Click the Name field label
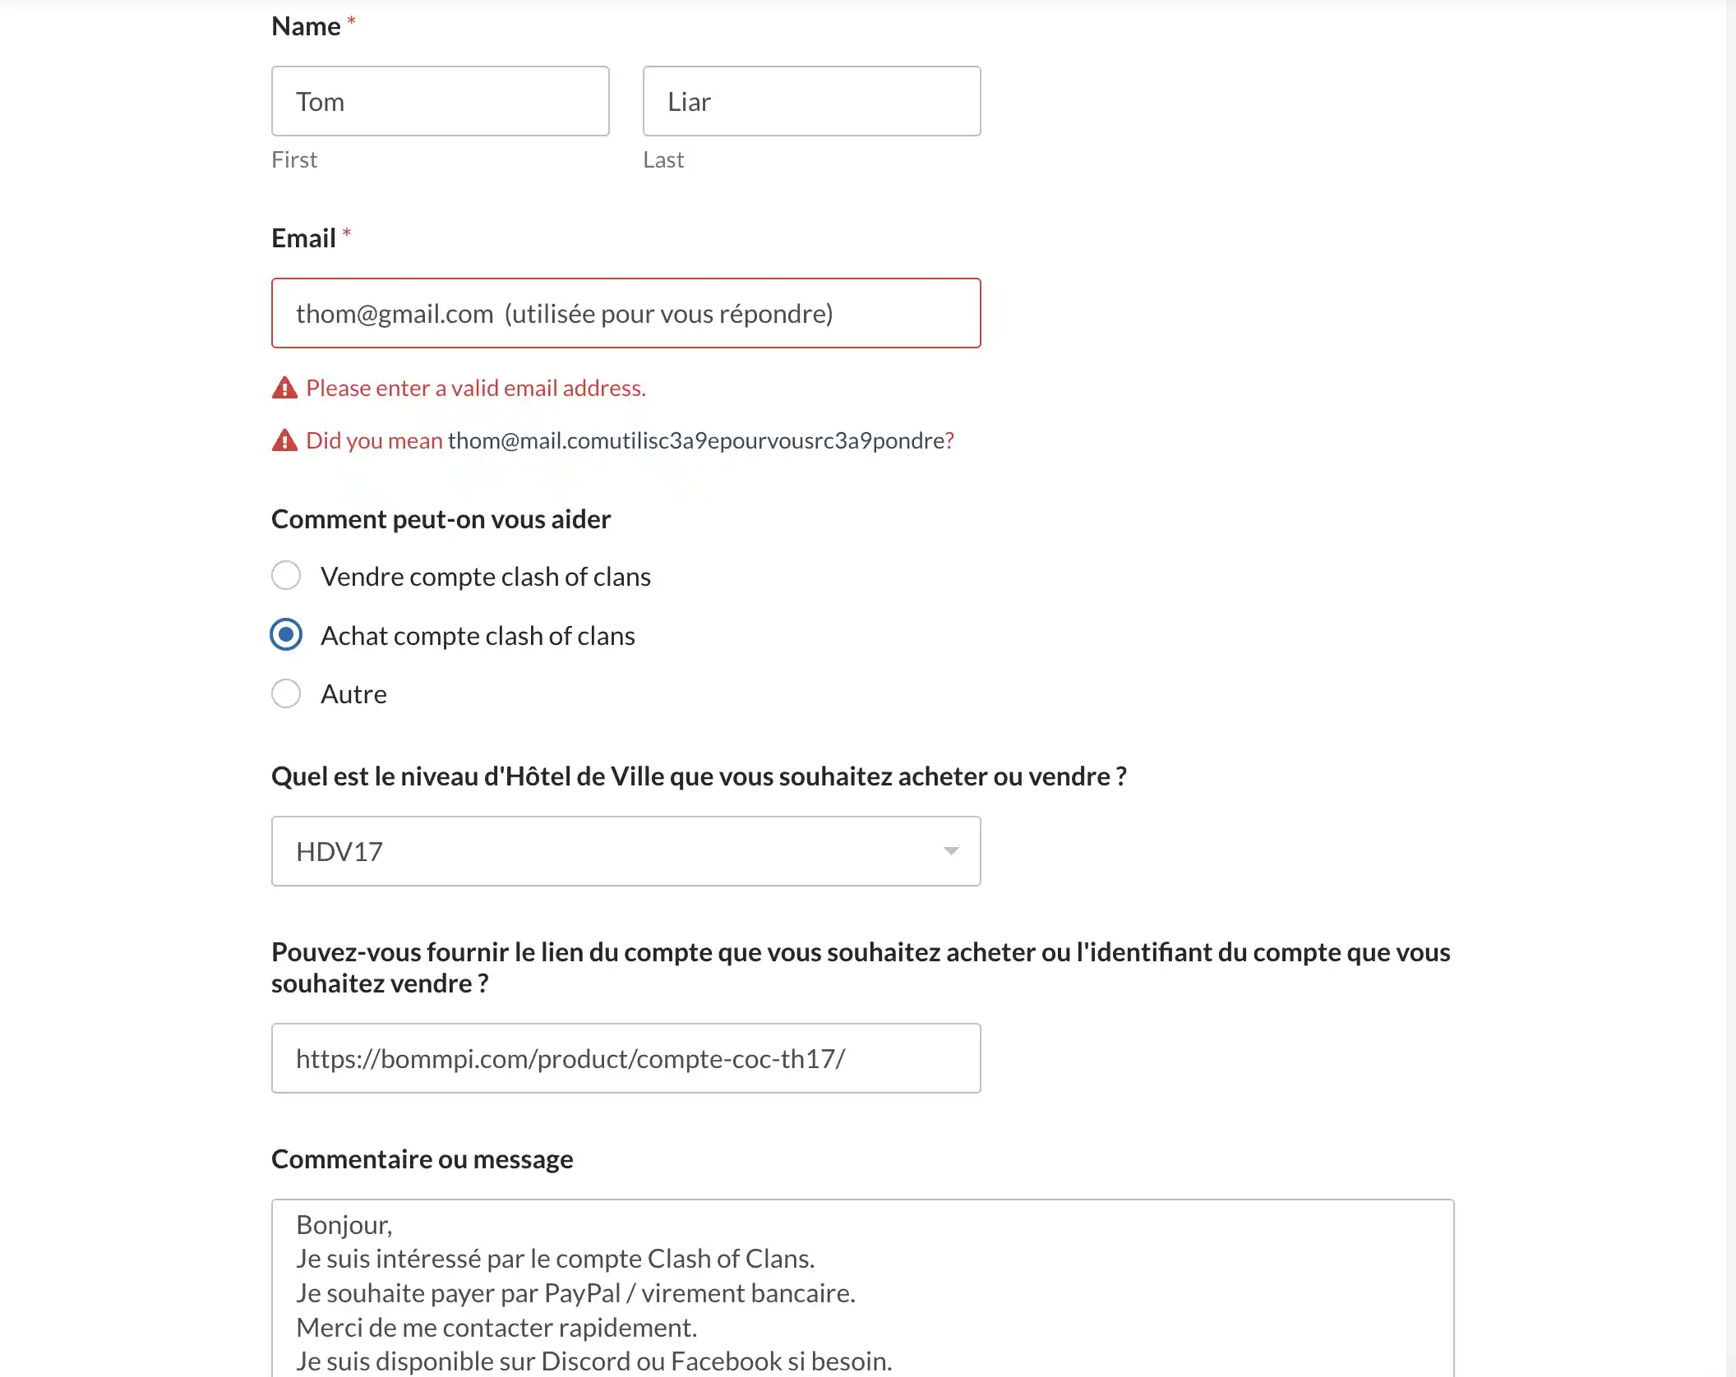Viewport: 1736px width, 1377px height. (306, 26)
